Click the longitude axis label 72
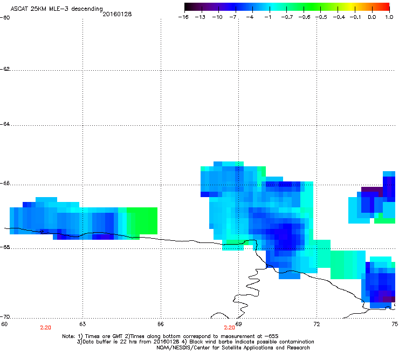399x351 pixels. [317, 324]
